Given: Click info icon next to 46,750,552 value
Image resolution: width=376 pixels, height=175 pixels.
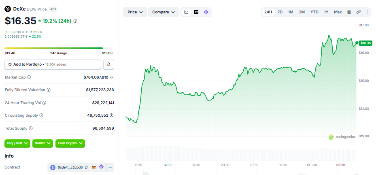Looking at the screenshot, I should (x=112, y=115).
